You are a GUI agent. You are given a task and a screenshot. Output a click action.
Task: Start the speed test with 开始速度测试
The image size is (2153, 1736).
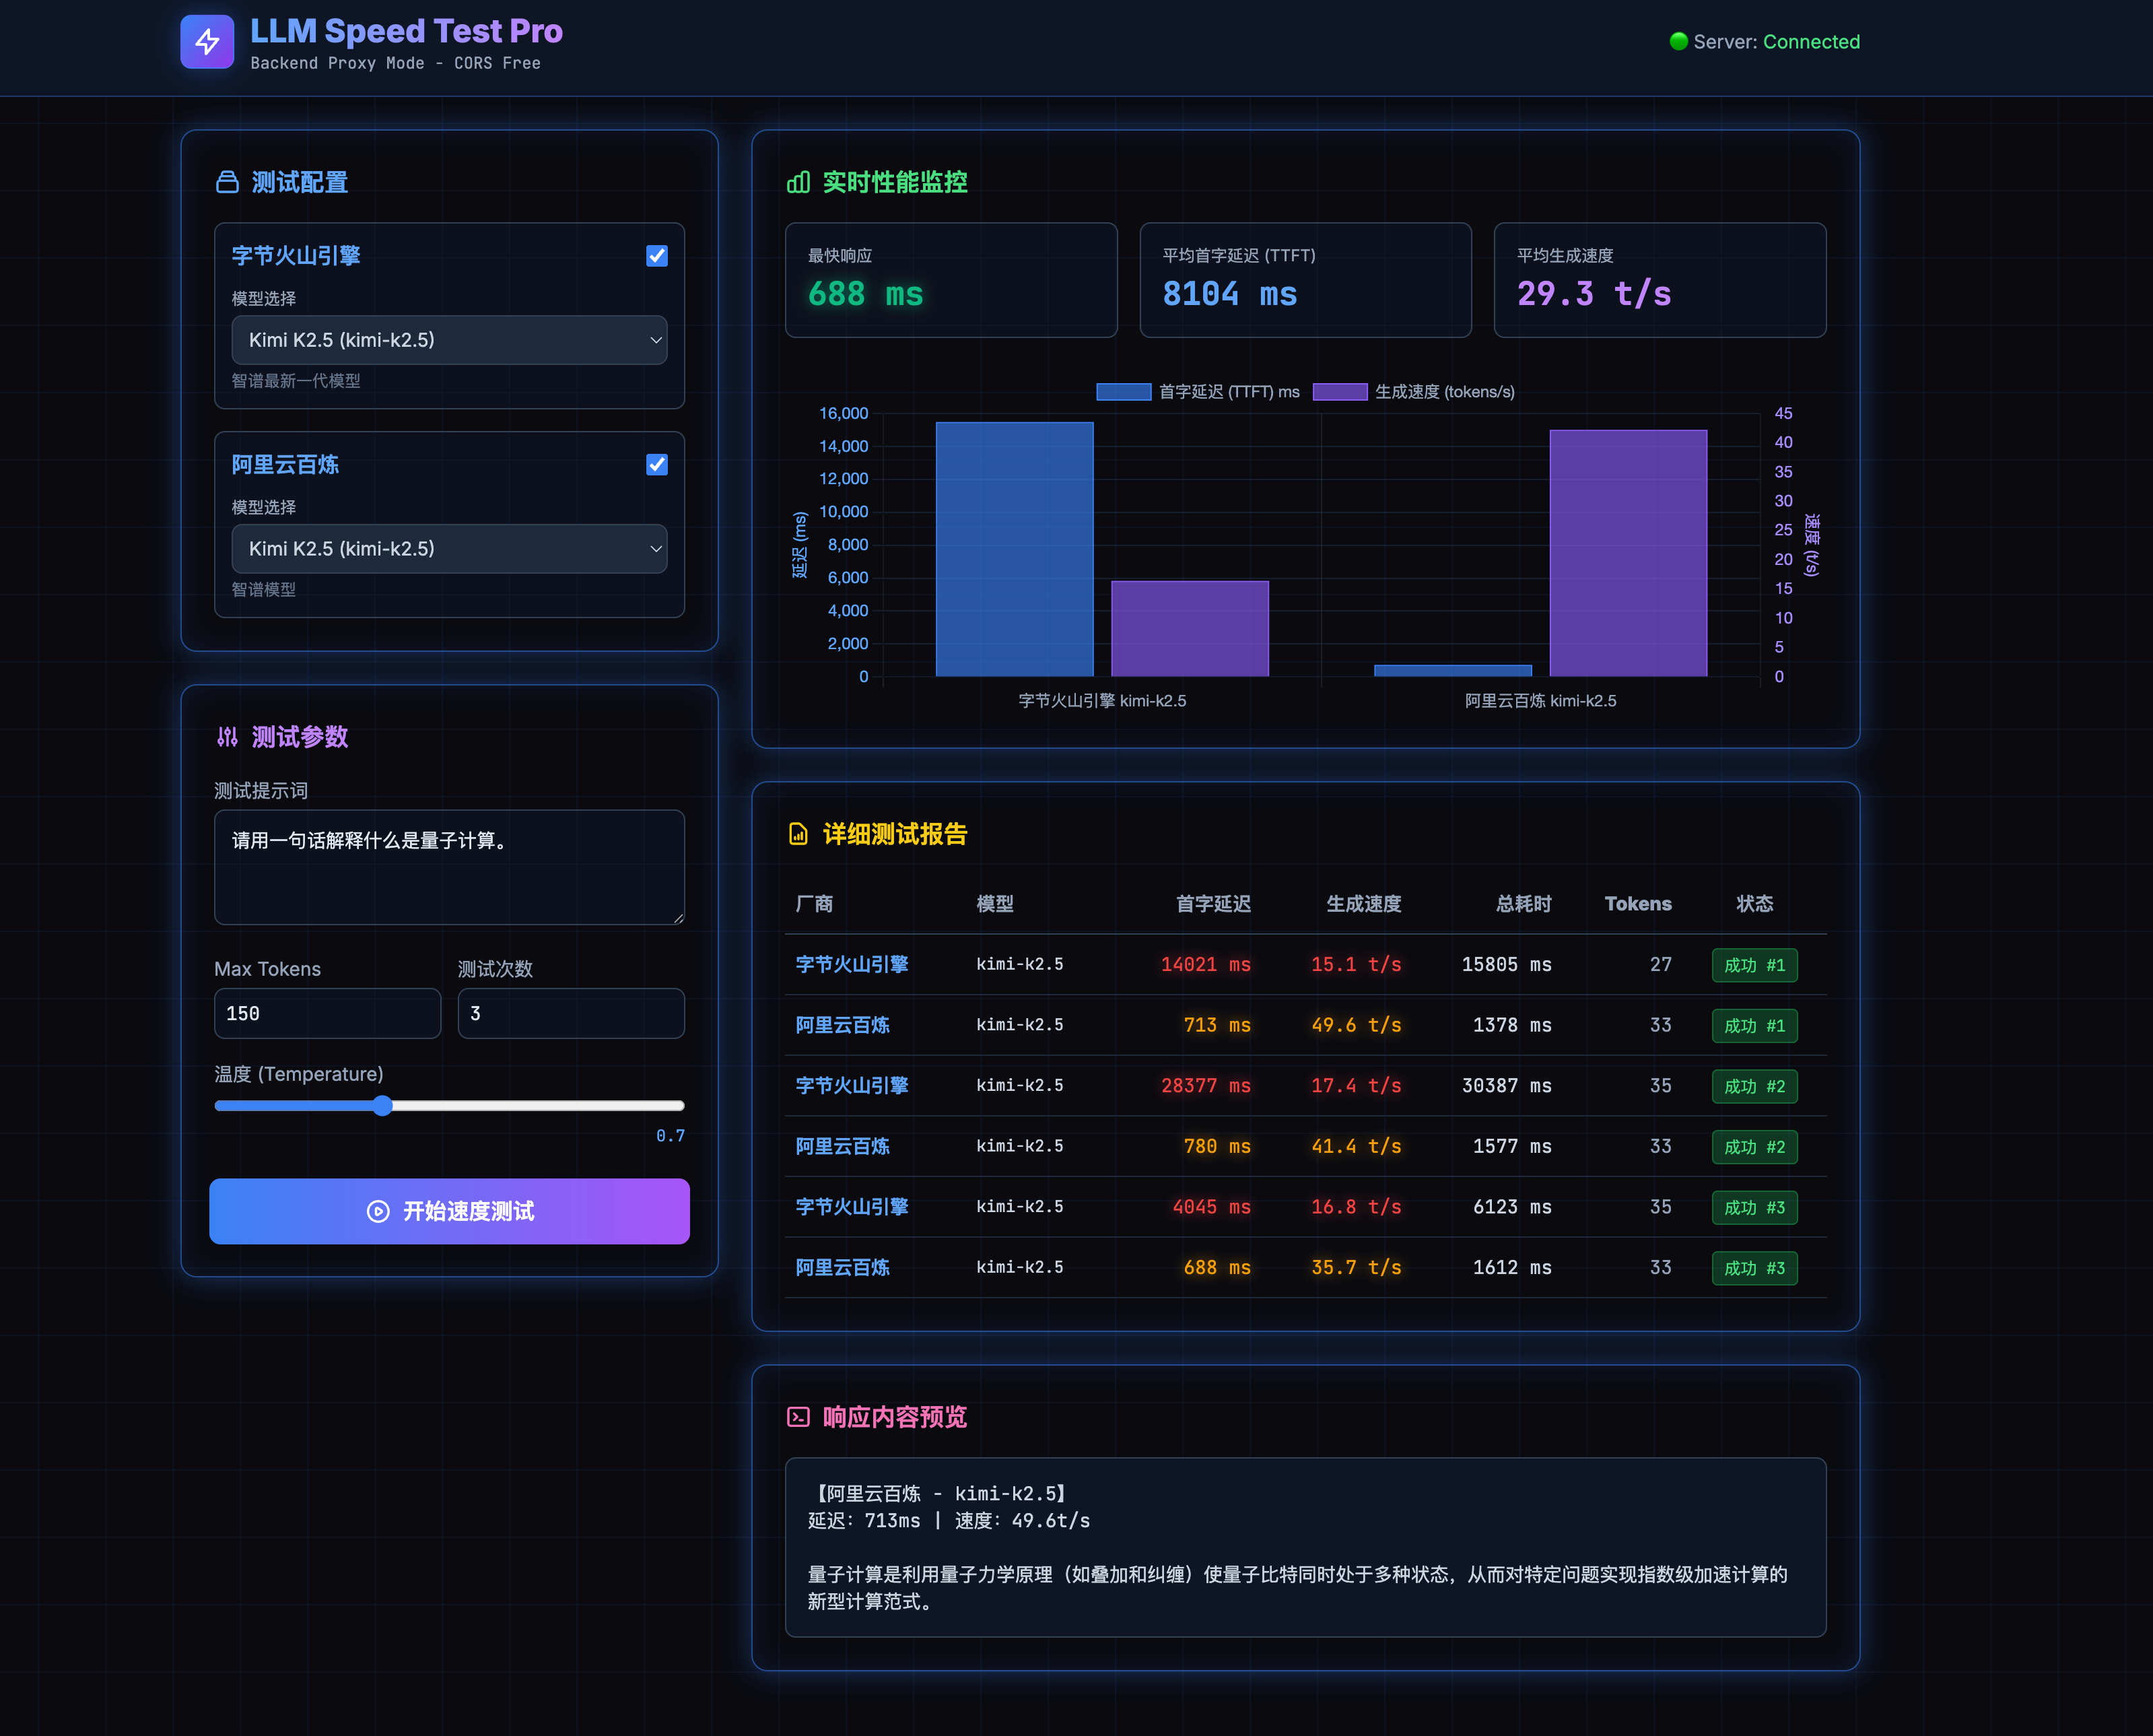click(449, 1211)
